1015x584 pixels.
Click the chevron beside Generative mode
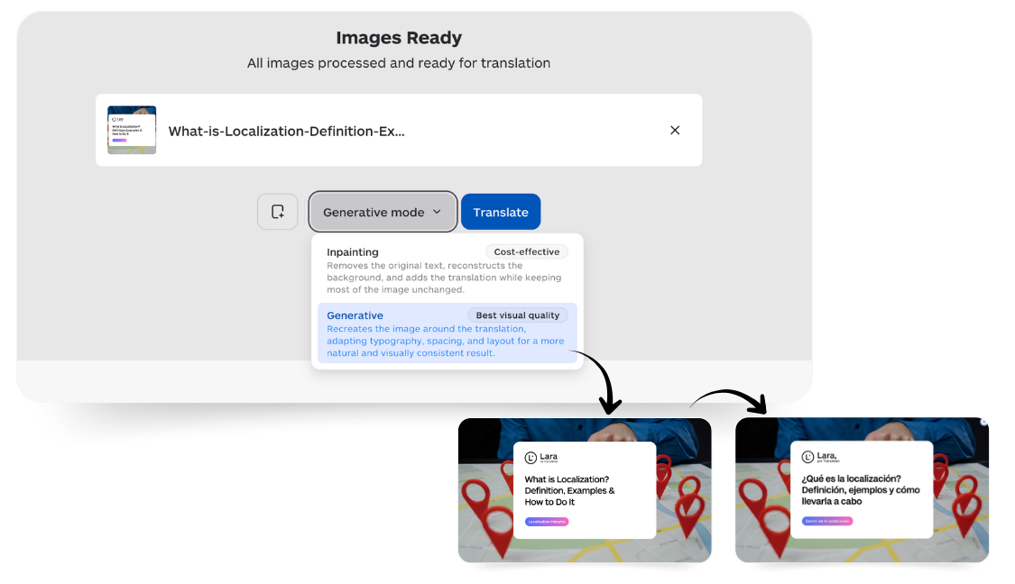437,212
